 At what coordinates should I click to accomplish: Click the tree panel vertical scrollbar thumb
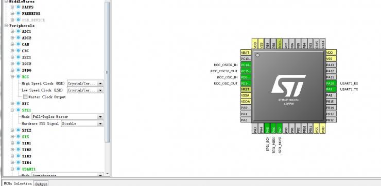point(108,72)
